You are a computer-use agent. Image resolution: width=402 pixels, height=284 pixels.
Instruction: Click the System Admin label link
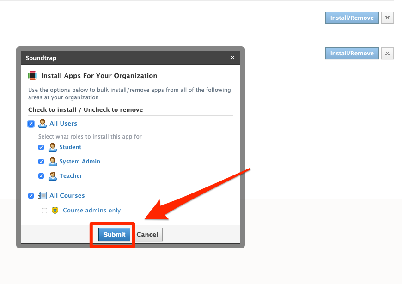pos(80,162)
